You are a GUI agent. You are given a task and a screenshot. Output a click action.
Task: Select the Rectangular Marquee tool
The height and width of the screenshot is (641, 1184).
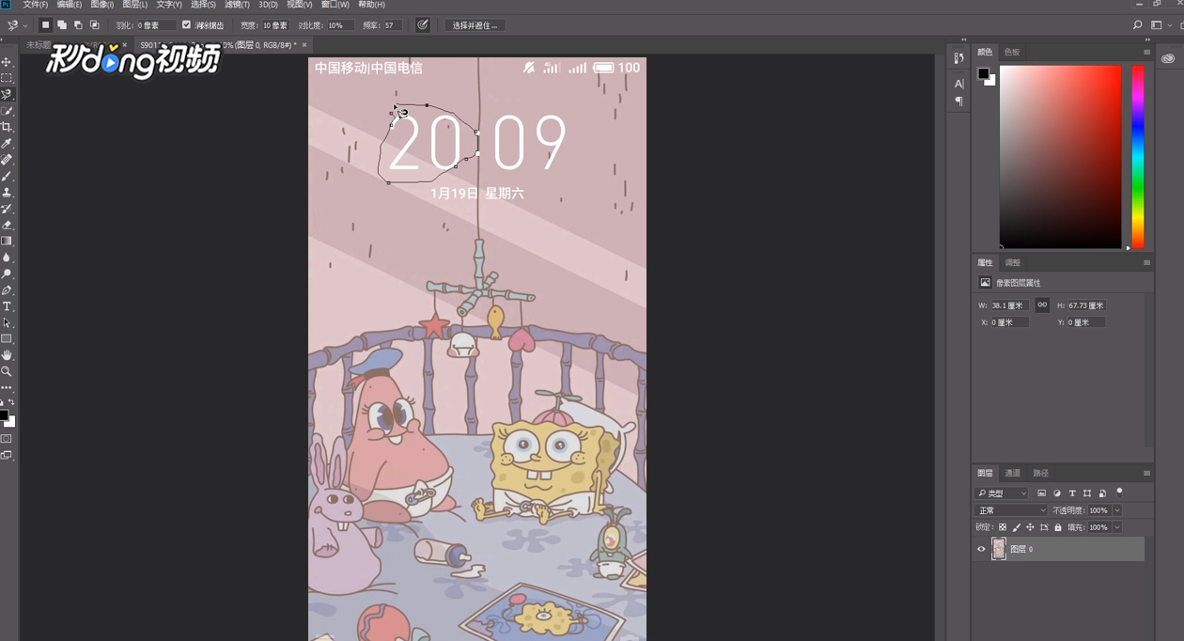coord(7,78)
